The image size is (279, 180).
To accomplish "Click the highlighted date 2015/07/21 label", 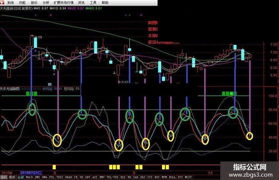I will click(x=31, y=173).
